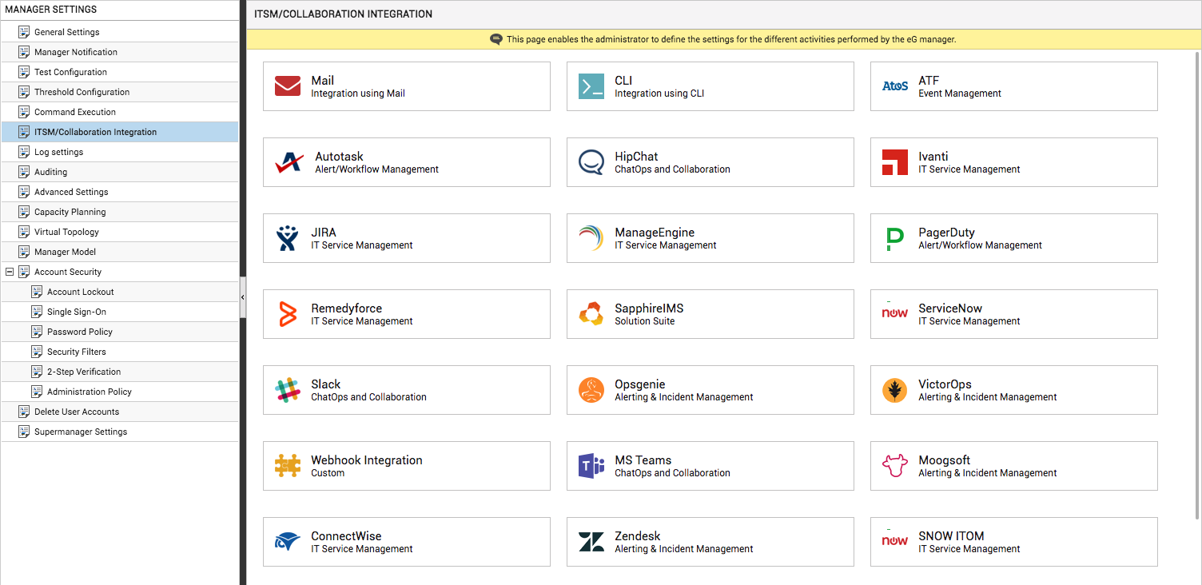This screenshot has width=1202, height=585.
Task: Click 'Integration using CLI' subtitle
Action: pyautogui.click(x=659, y=94)
